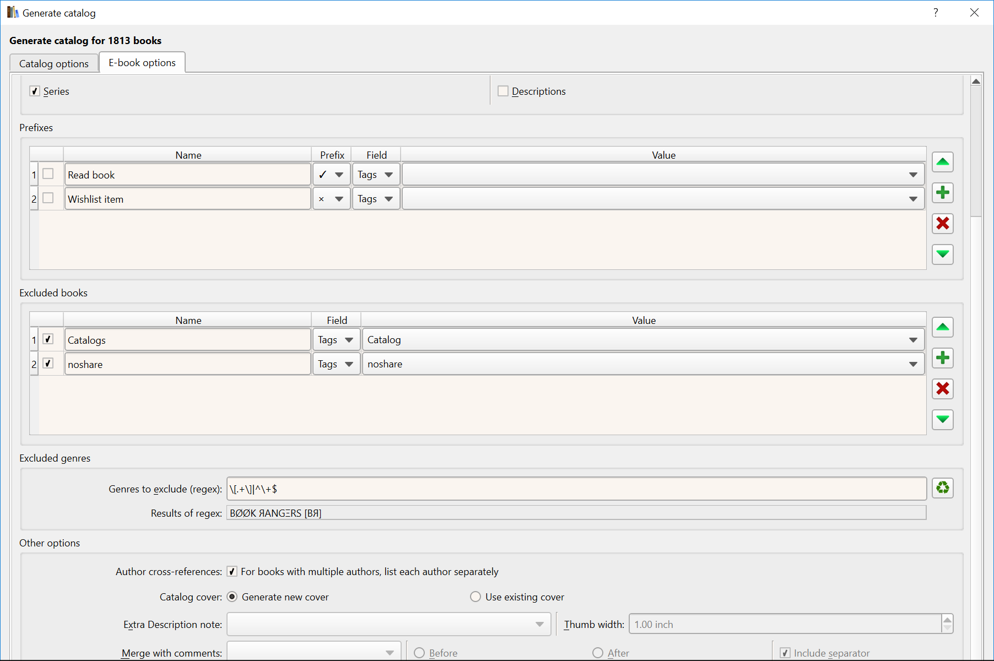Screen dimensions: 994x661
Task: Edit the Wishlist item name field
Action: (188, 199)
